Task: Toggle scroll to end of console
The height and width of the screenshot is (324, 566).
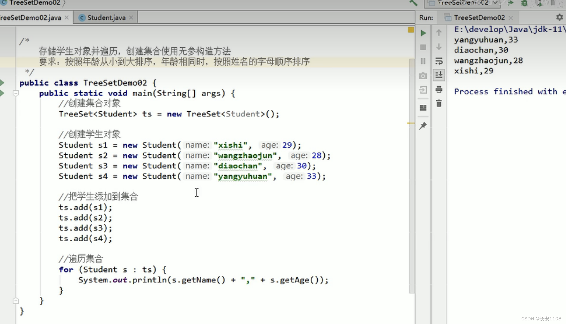Action: tap(439, 75)
